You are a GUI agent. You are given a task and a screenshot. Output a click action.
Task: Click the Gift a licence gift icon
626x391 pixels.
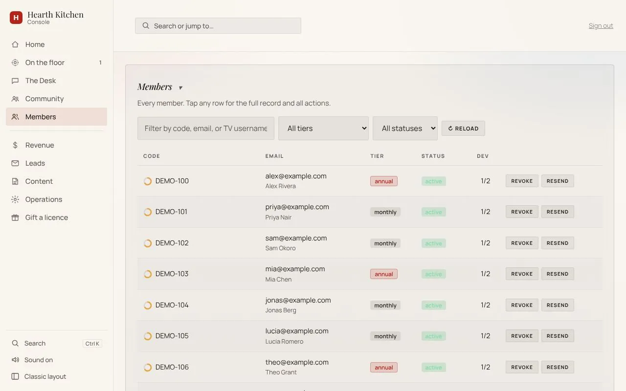pos(15,217)
